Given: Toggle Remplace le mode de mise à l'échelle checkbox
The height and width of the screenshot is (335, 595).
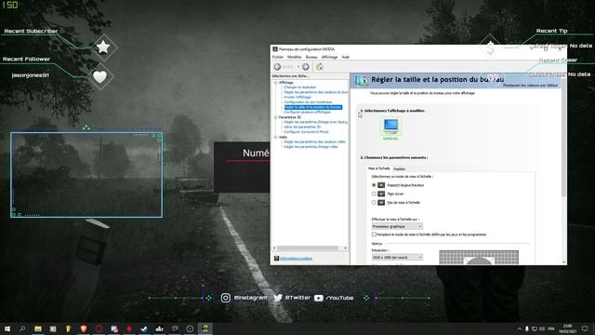Looking at the screenshot, I should point(374,234).
